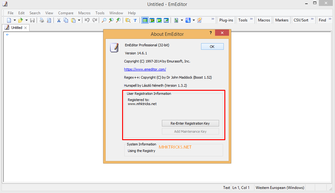335x193 pixels.
Task: Open the Tools menu in menu bar
Action: (100, 13)
